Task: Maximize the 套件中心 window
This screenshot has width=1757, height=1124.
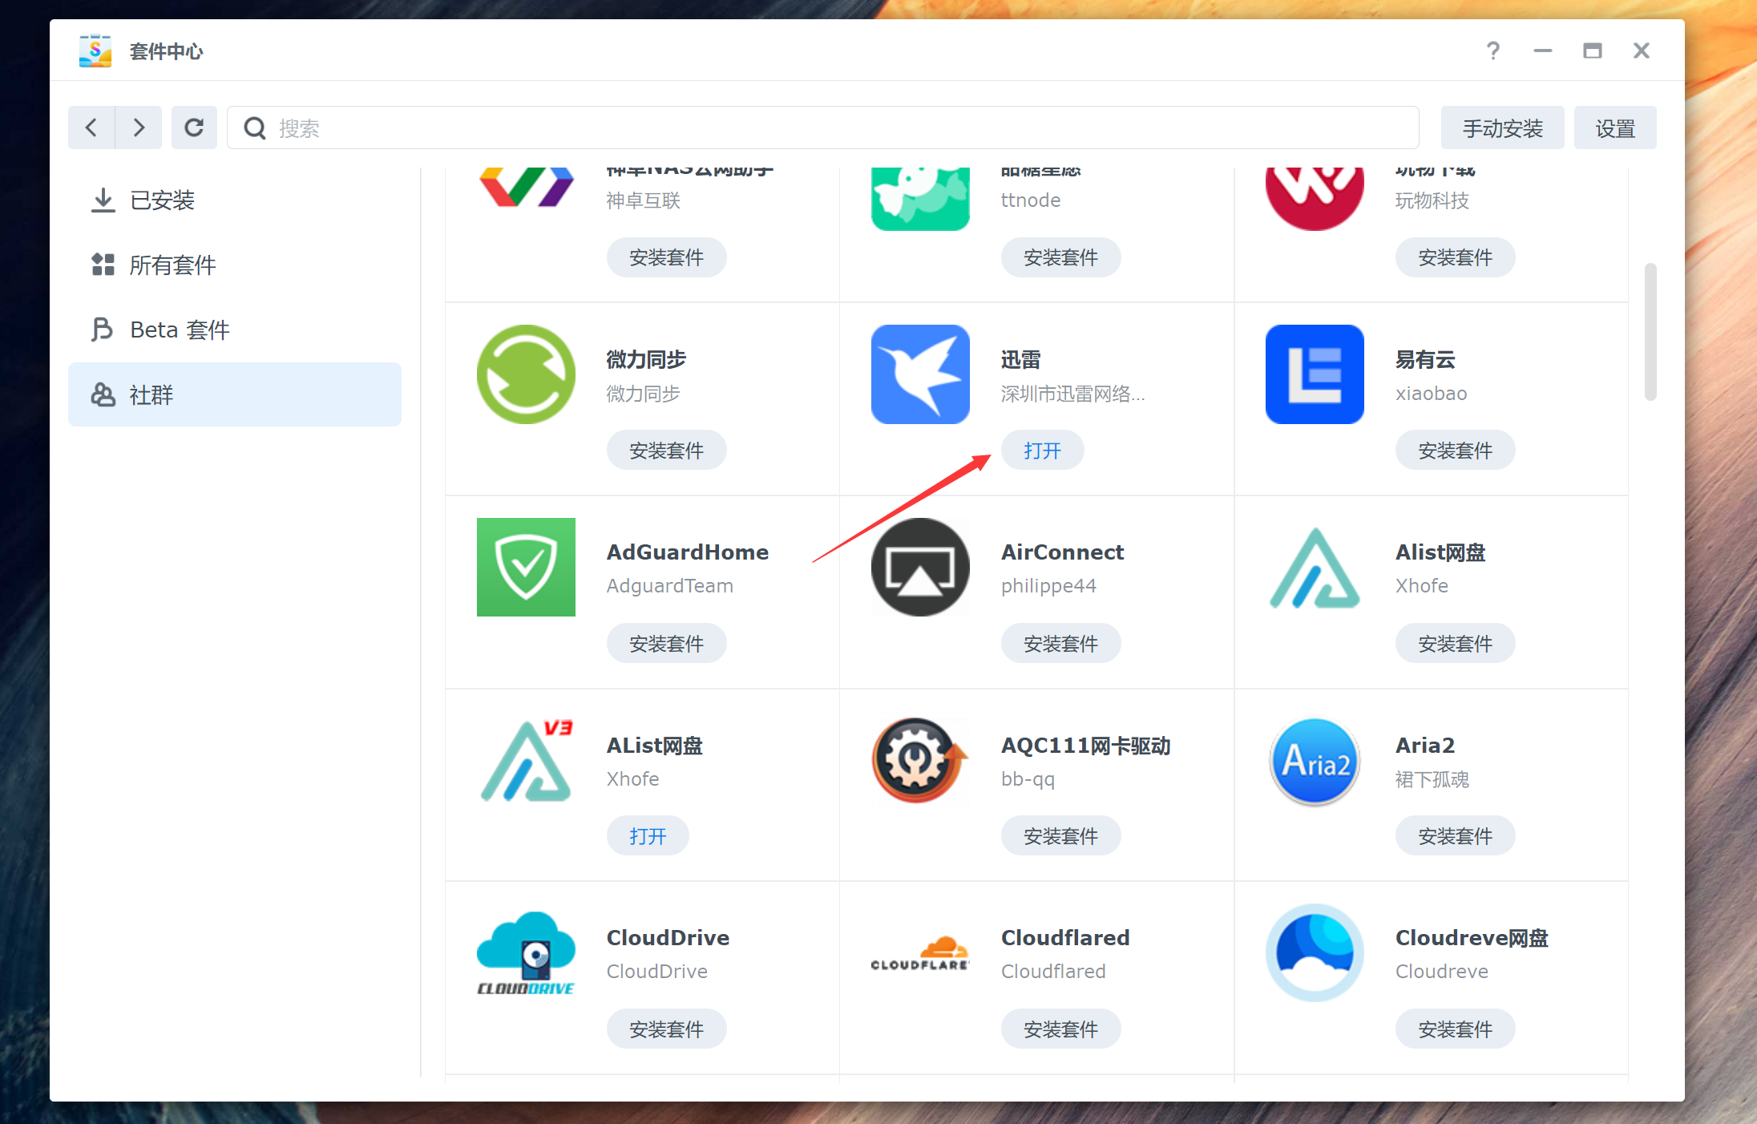Action: (1592, 51)
